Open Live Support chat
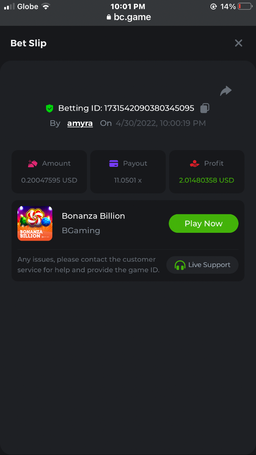The height and width of the screenshot is (455, 256). tap(203, 265)
